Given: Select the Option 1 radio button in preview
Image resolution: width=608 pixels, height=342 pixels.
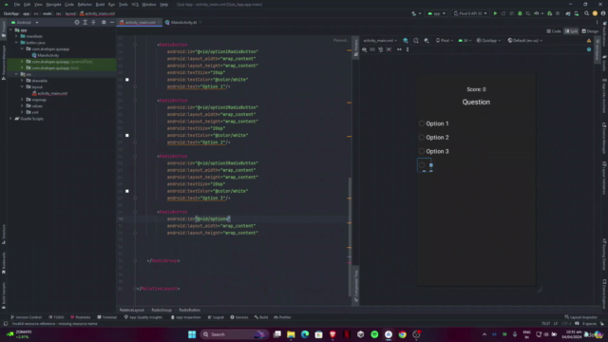Looking at the screenshot, I should pos(422,123).
